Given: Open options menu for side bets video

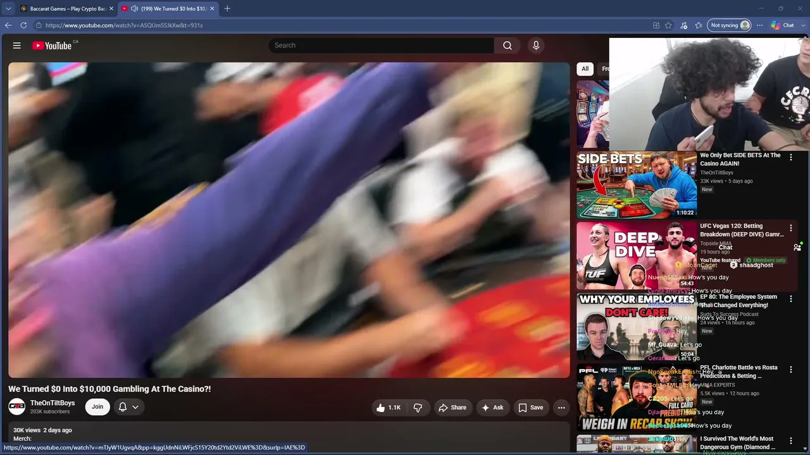Looking at the screenshot, I should pos(790,157).
